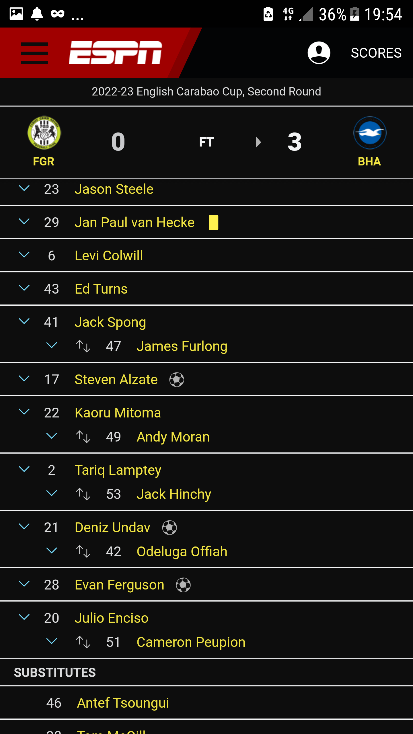This screenshot has height=734, width=413.
Task: Open the user profile icon
Action: [x=319, y=53]
